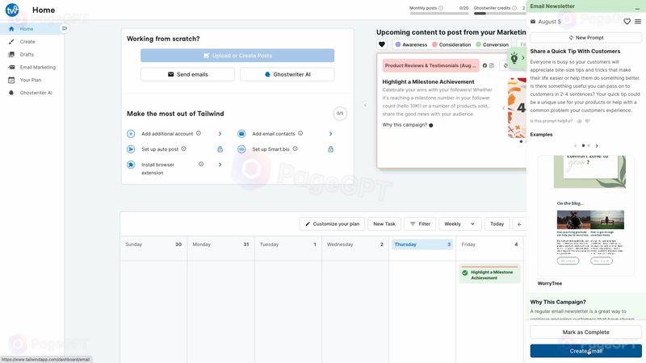Viewport: 646px width, 363px height.
Task: Click the Email Marketing envelope icon
Action: (11, 67)
